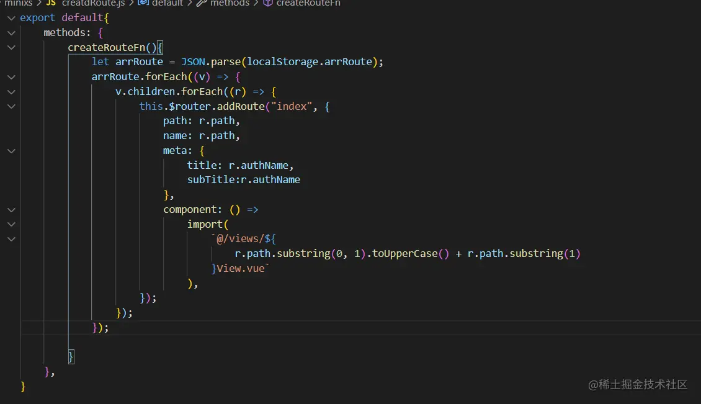Collapse the export default block fold arrow
Screen dimensions: 701x404
click(x=12, y=18)
